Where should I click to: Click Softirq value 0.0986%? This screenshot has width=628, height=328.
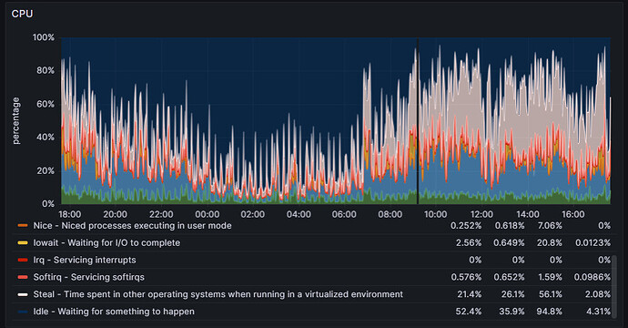(593, 277)
